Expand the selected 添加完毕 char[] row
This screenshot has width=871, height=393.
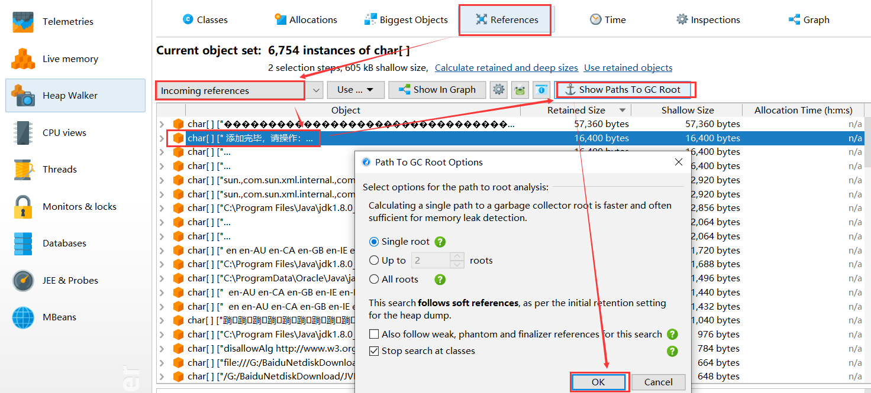(x=162, y=138)
